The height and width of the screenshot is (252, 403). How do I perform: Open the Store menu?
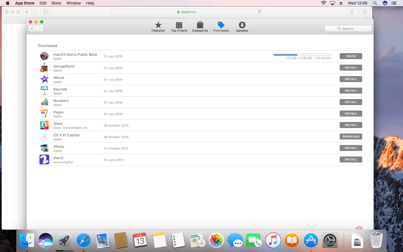56,3
